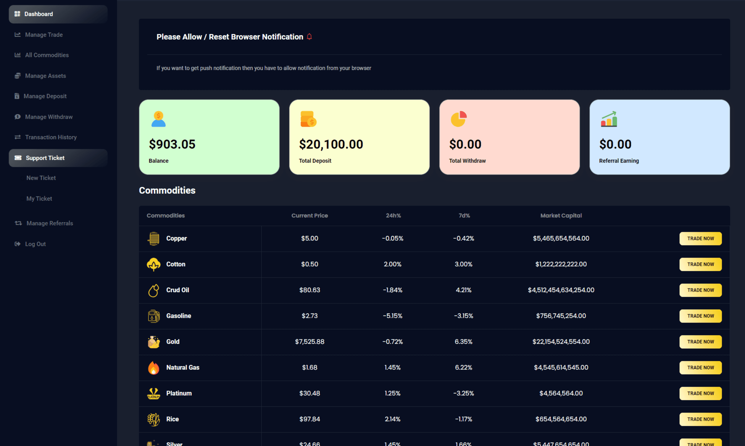The width and height of the screenshot is (745, 446).
Task: Click Trade Now for Platinum
Action: click(x=700, y=393)
